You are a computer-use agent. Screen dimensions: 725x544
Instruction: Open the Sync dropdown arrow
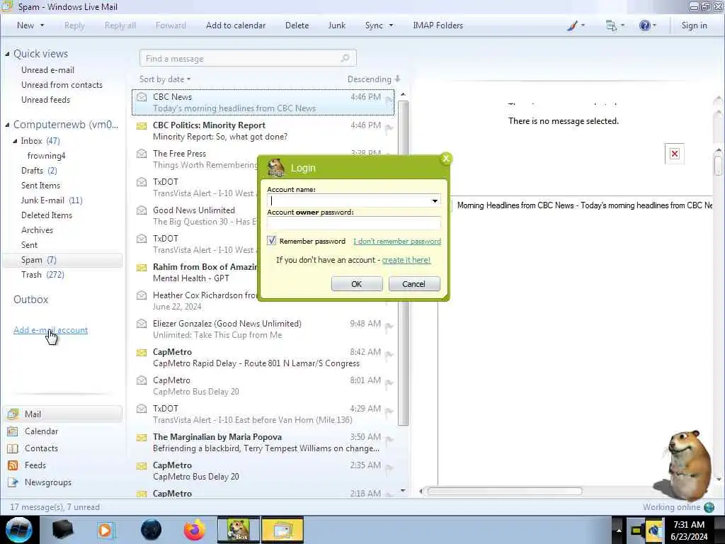(x=391, y=25)
